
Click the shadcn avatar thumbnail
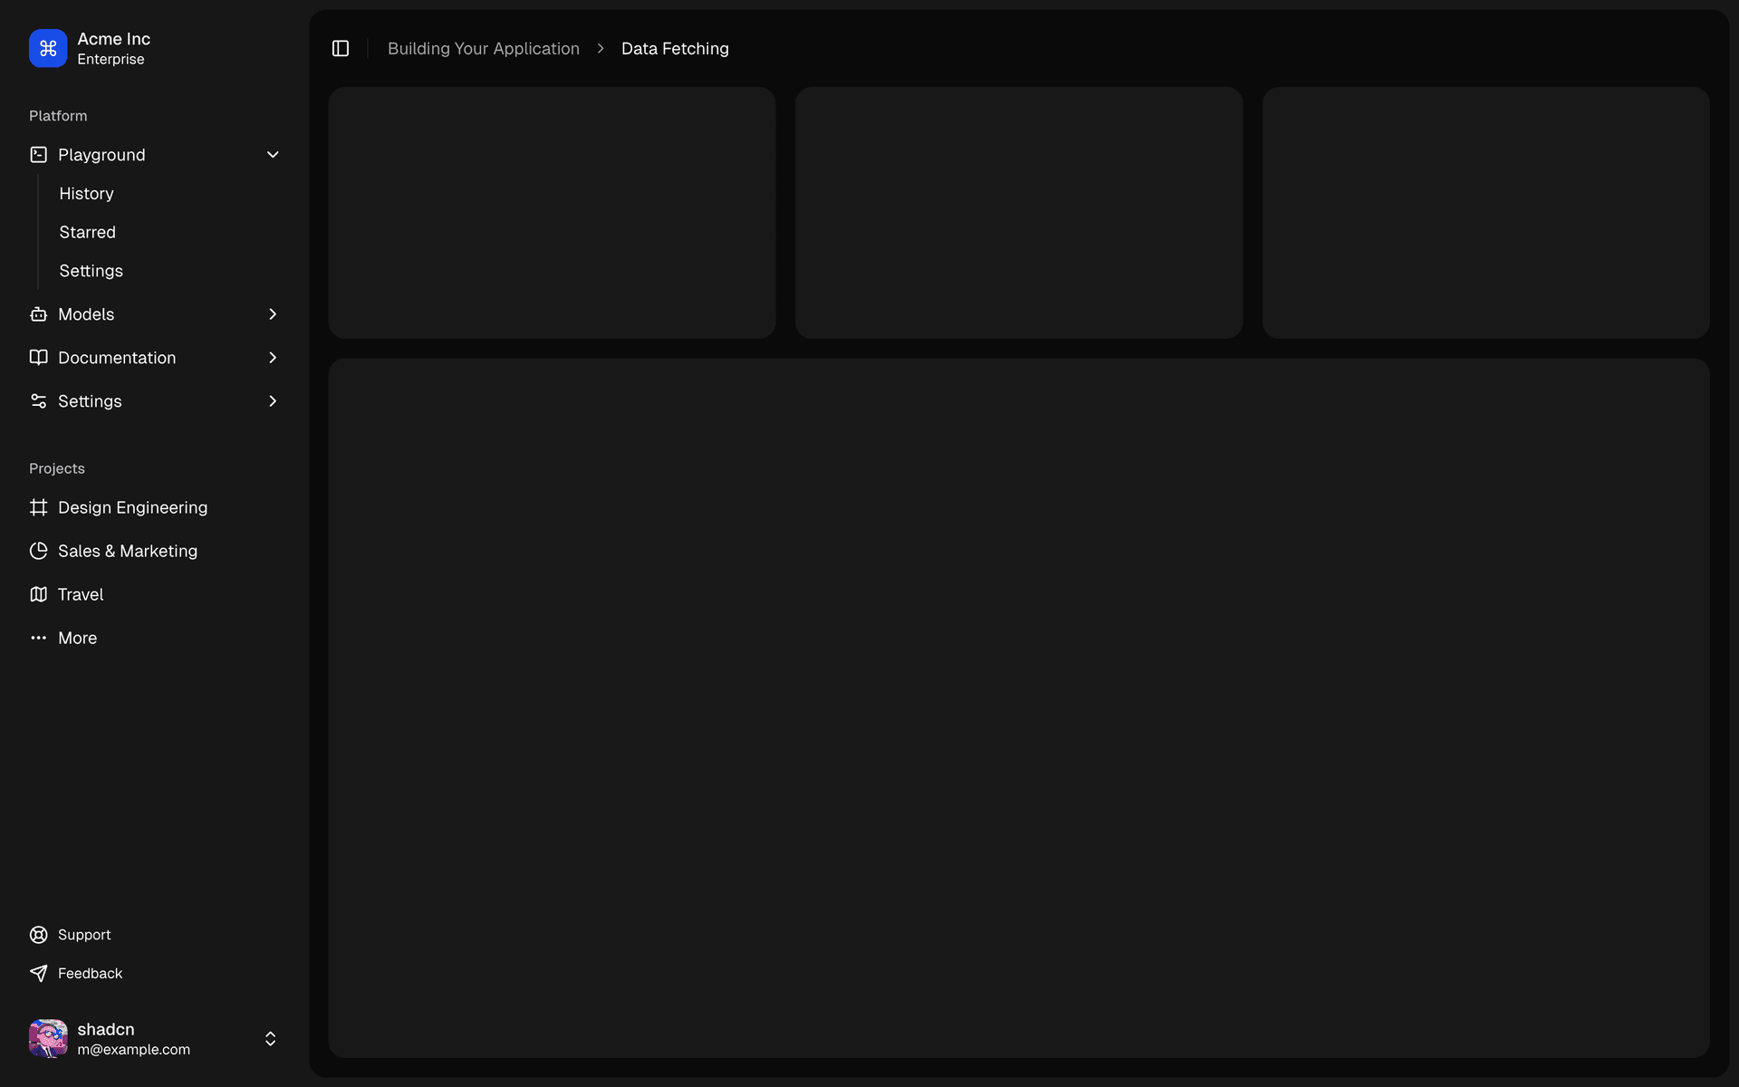47,1038
